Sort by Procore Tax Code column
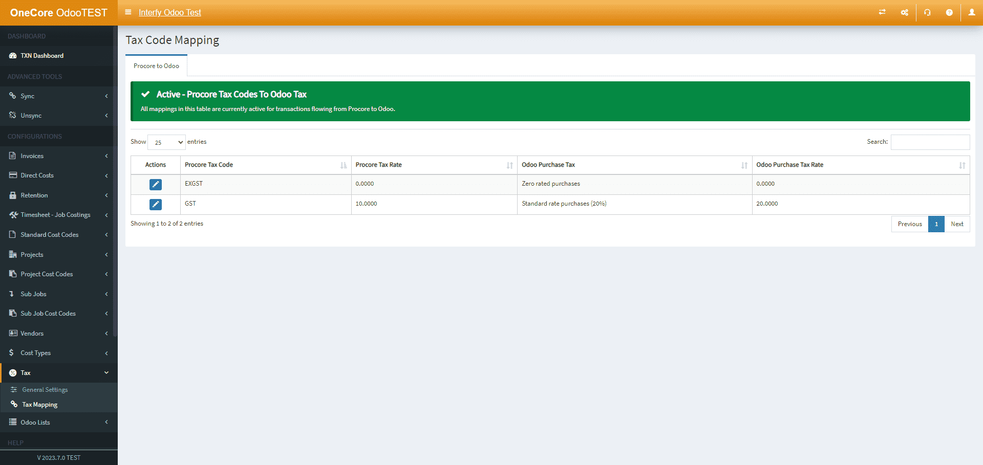The image size is (983, 465). (265, 165)
